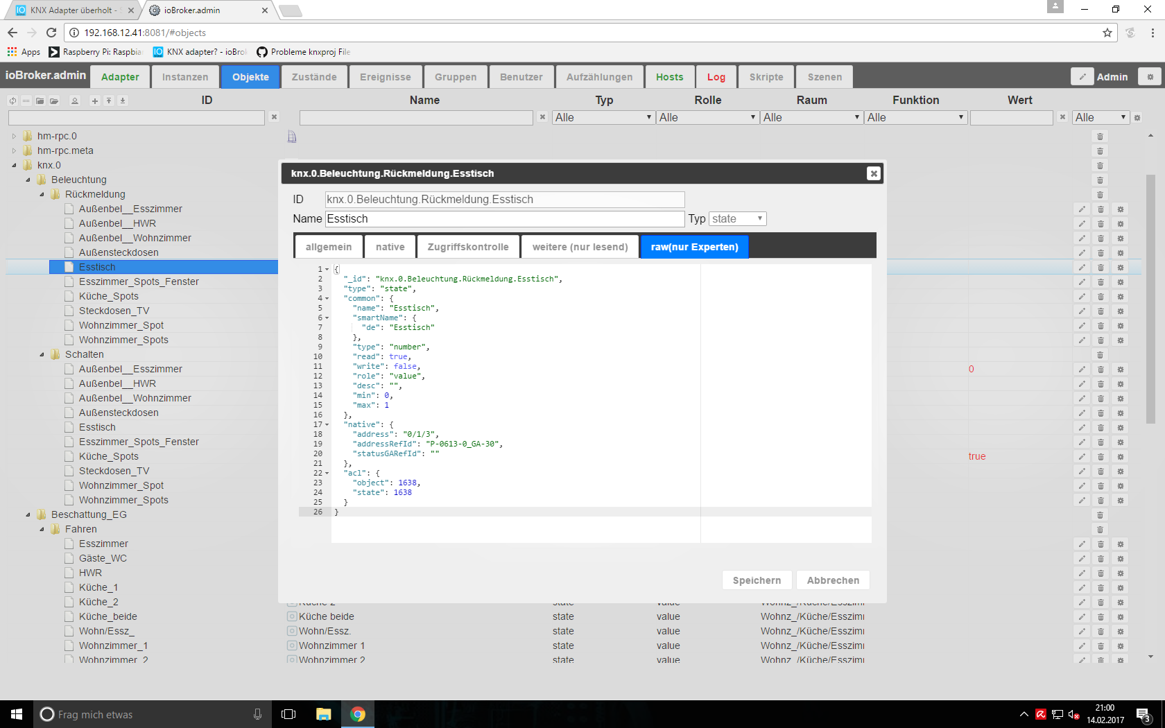Open the Log tab
Image resolution: width=1165 pixels, height=728 pixels.
[x=716, y=77]
